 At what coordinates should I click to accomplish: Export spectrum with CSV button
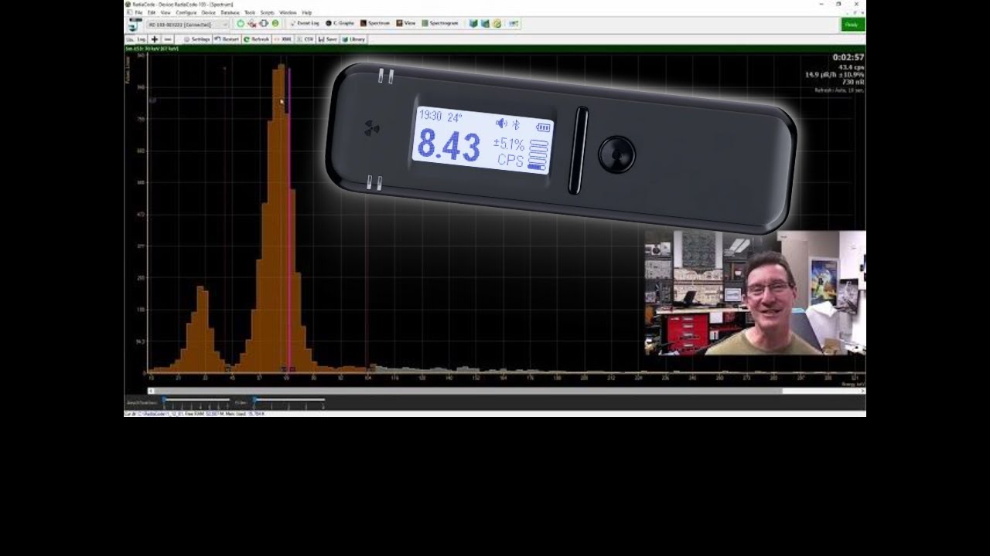pyautogui.click(x=305, y=39)
